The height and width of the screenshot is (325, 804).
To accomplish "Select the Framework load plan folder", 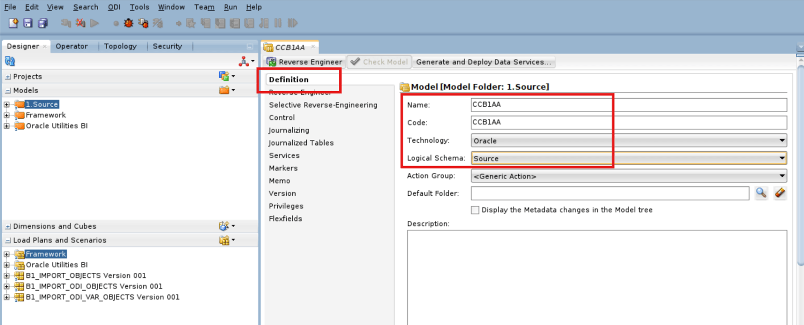I will [x=46, y=254].
